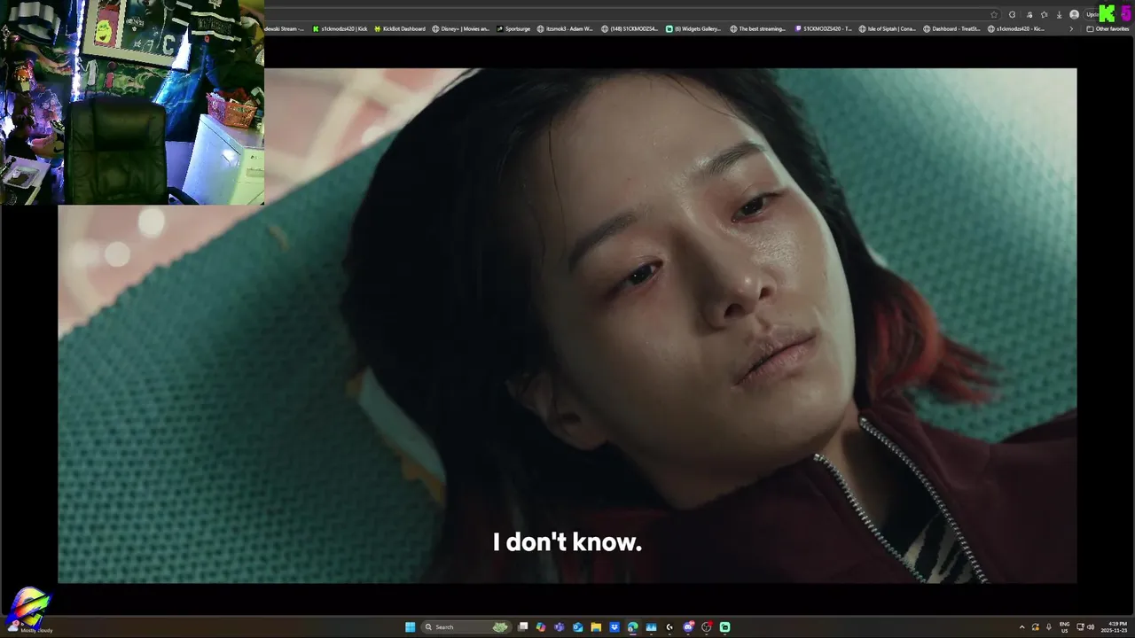Open the Windows Start menu

pos(411,627)
